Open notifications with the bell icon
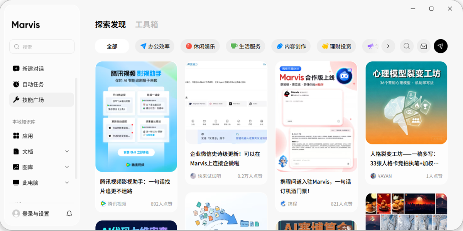The width and height of the screenshot is (463, 231). click(x=69, y=213)
